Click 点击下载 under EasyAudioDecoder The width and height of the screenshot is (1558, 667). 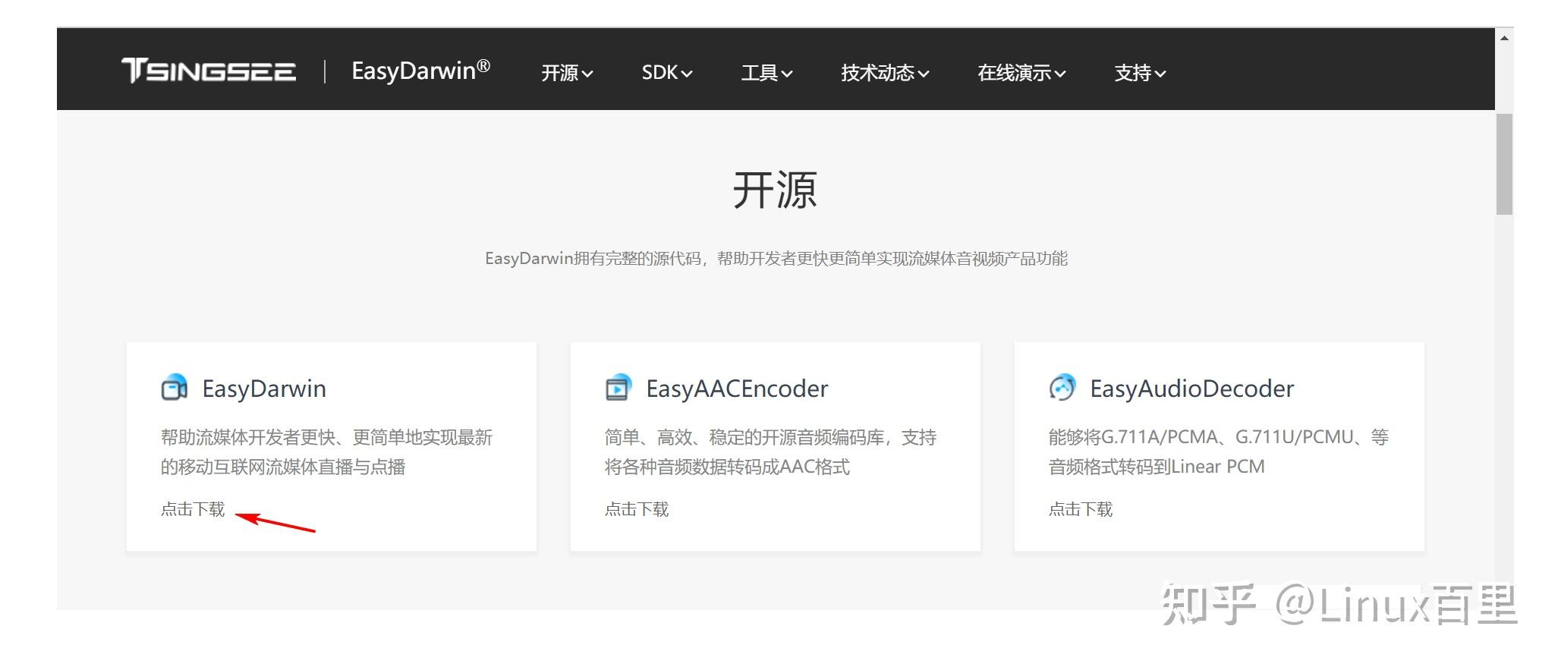tap(1081, 509)
